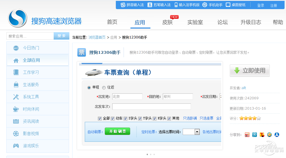
Task: Open the 帮助 nav tab
Action: pos(278,22)
